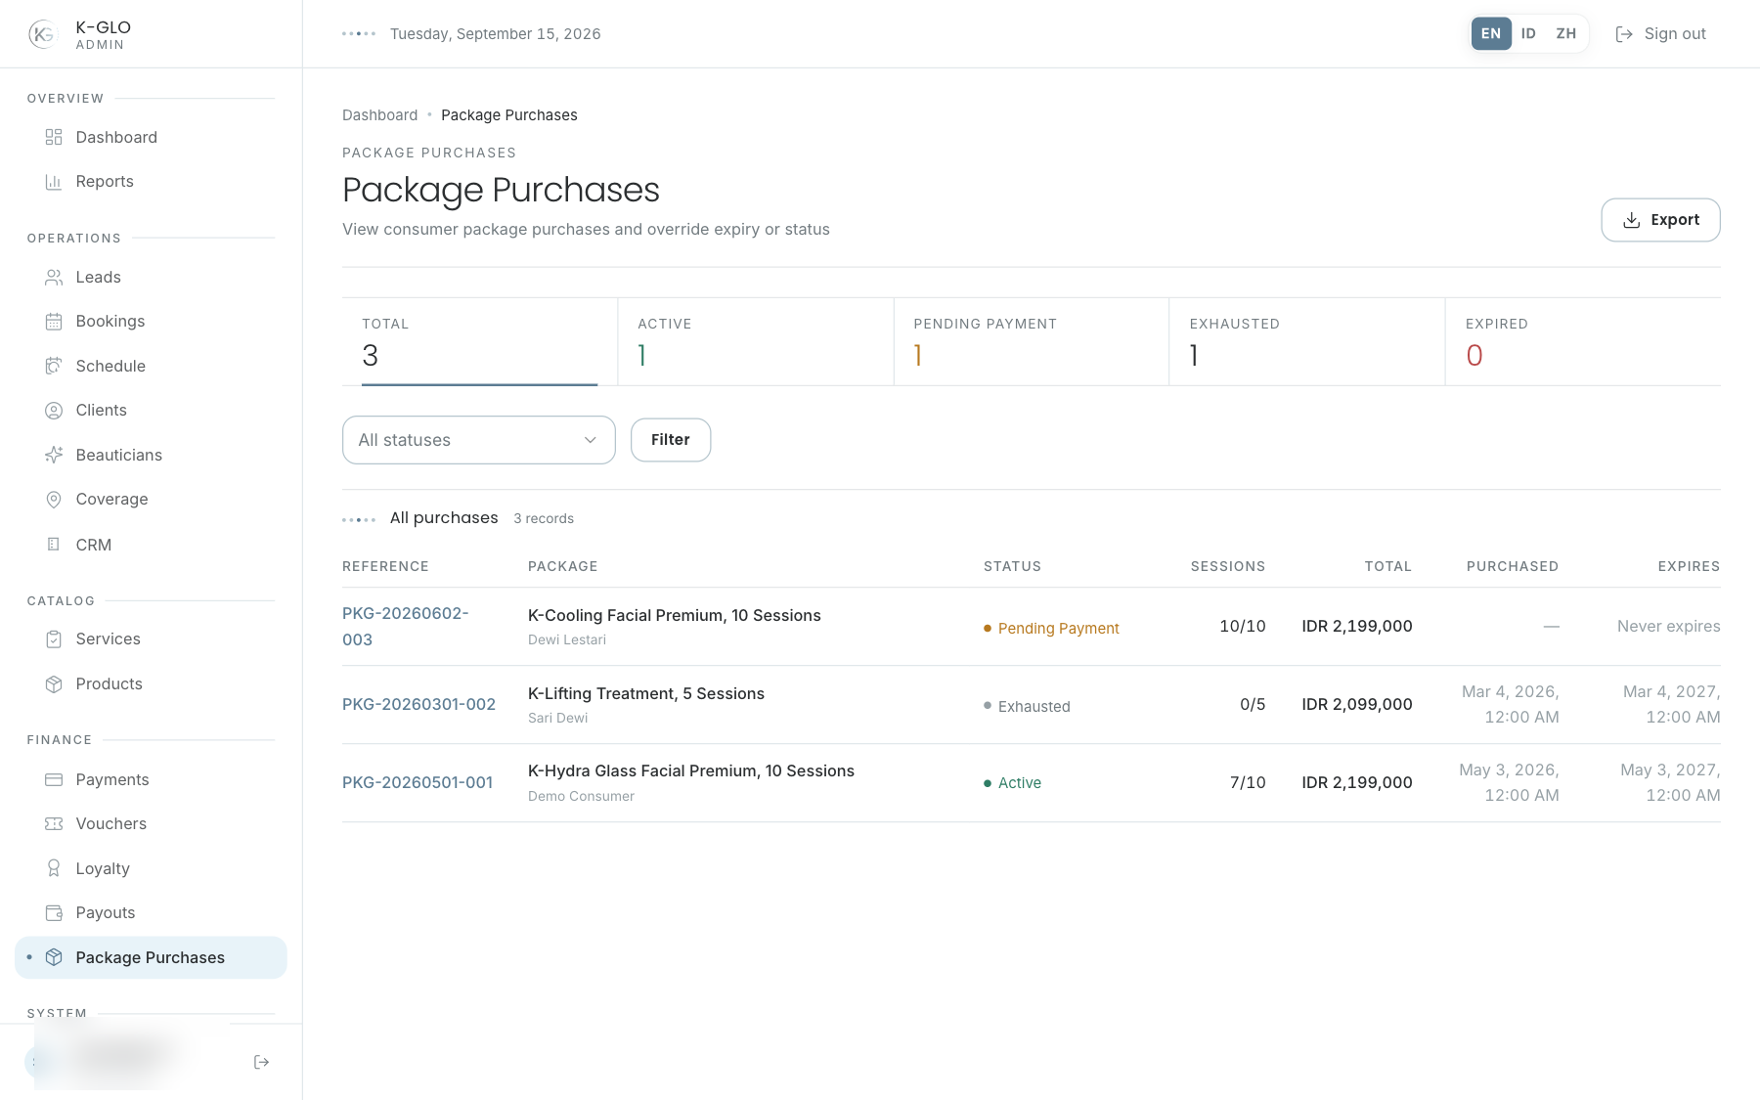Click the Services clipboard icon

[54, 639]
